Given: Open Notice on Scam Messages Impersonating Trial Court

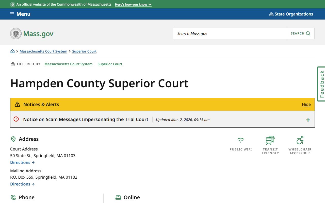Looking at the screenshot, I should (x=86, y=119).
